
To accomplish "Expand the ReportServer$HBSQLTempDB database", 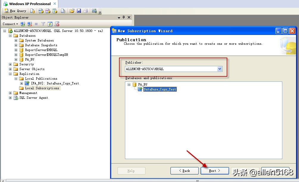I will [x=16, y=55].
